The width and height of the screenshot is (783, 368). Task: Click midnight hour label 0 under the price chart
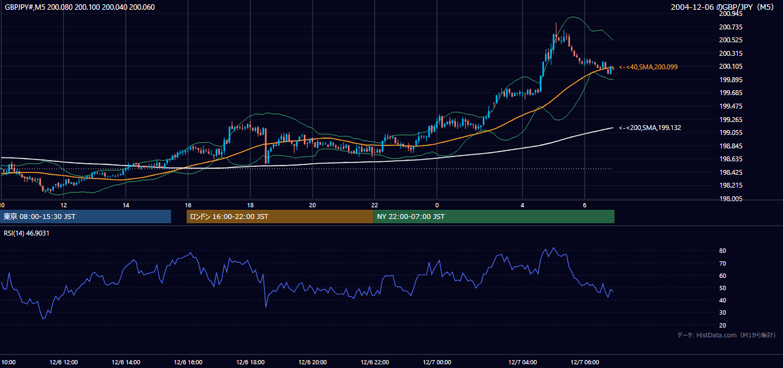click(x=437, y=205)
